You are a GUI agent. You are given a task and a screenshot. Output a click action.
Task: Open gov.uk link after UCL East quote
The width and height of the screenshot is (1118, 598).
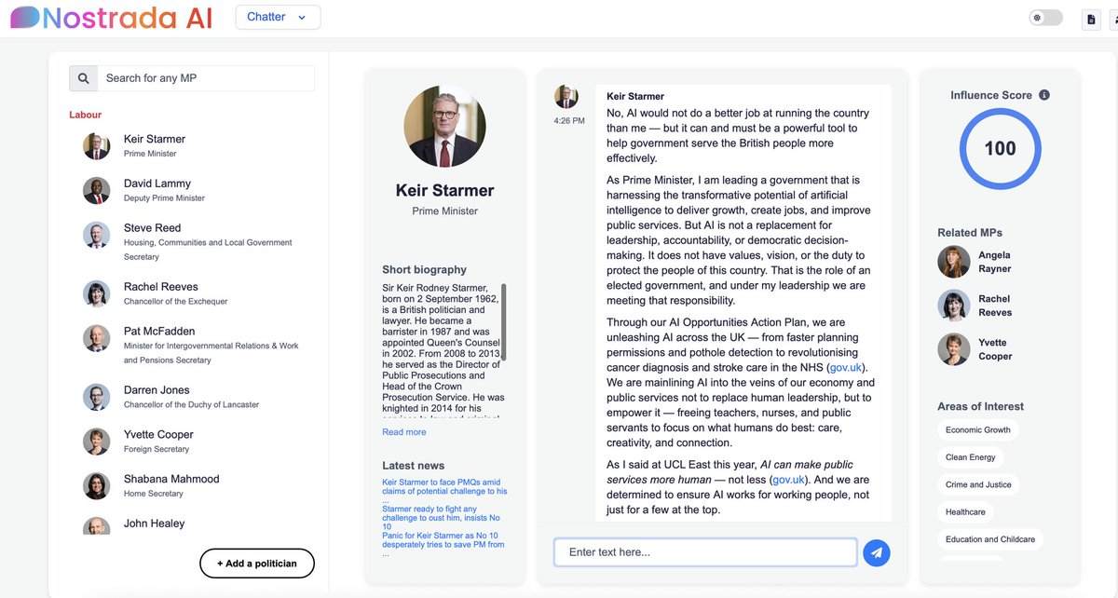coord(788,480)
